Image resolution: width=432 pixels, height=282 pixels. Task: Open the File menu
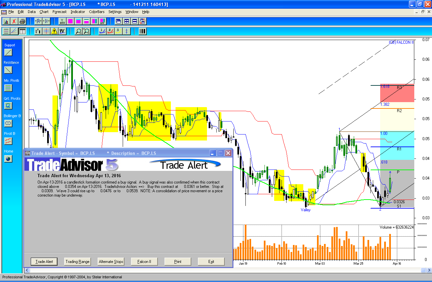pos(11,12)
